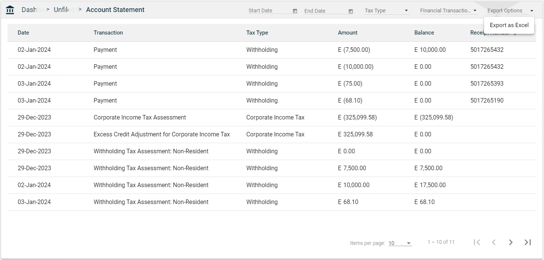Navigate to Dashboard breadcrumb
The image size is (544, 260).
29,10
